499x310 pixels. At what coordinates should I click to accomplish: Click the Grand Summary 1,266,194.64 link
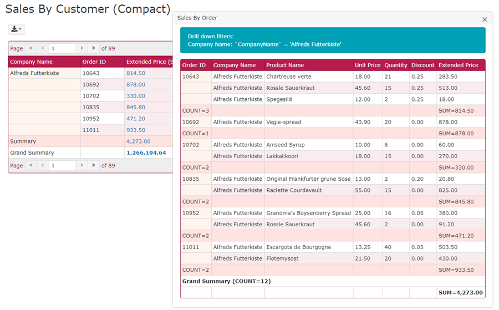[x=146, y=153]
